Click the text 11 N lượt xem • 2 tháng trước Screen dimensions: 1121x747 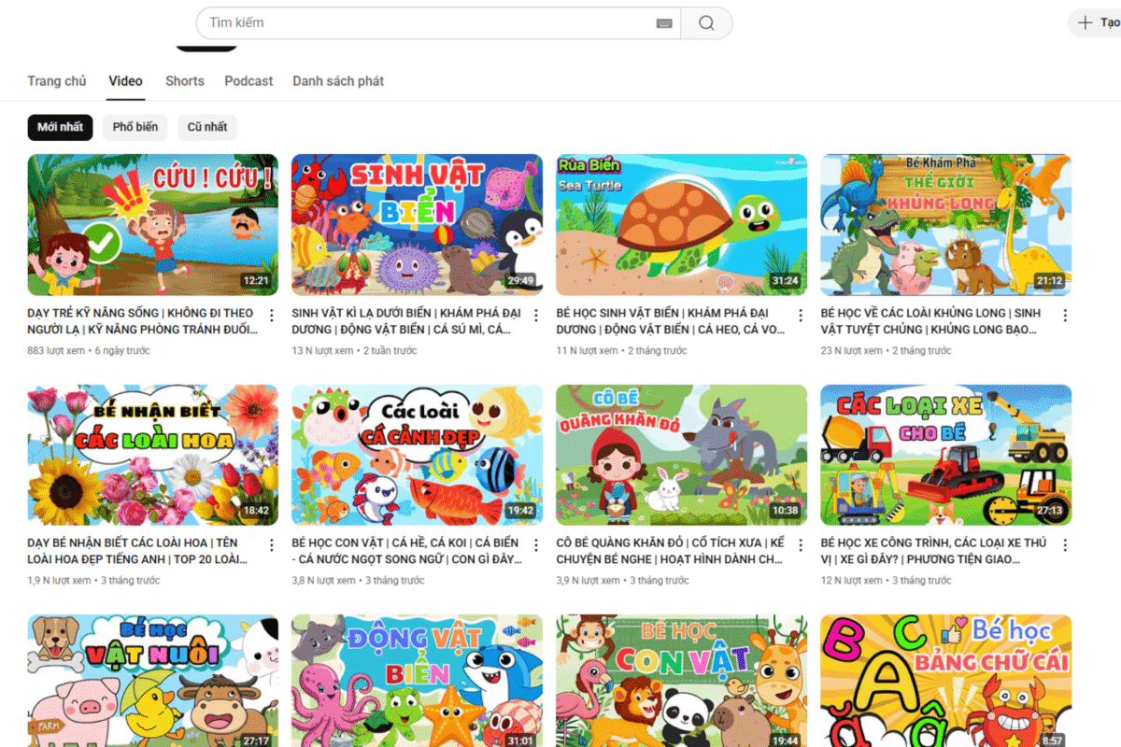(621, 351)
